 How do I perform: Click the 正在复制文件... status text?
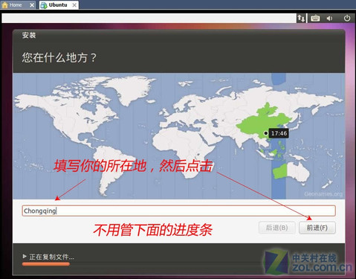click(51, 257)
